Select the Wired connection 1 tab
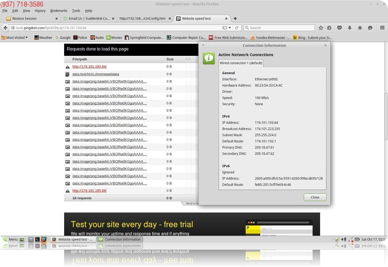 [x=241, y=63]
